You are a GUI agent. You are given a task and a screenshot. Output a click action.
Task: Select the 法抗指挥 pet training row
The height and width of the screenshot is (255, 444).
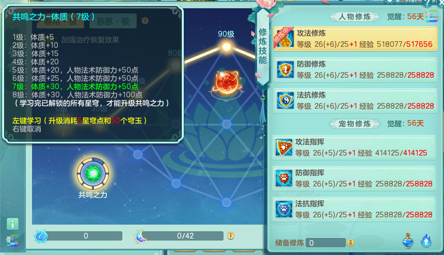[x=354, y=209]
